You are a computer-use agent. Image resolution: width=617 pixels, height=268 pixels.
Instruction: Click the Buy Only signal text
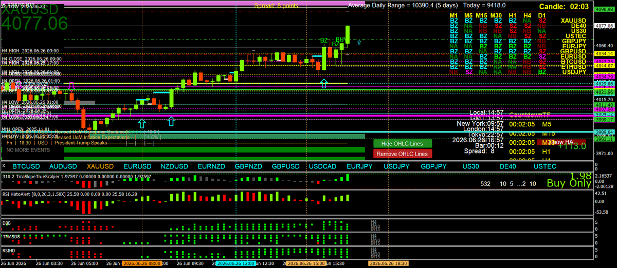(x=569, y=183)
